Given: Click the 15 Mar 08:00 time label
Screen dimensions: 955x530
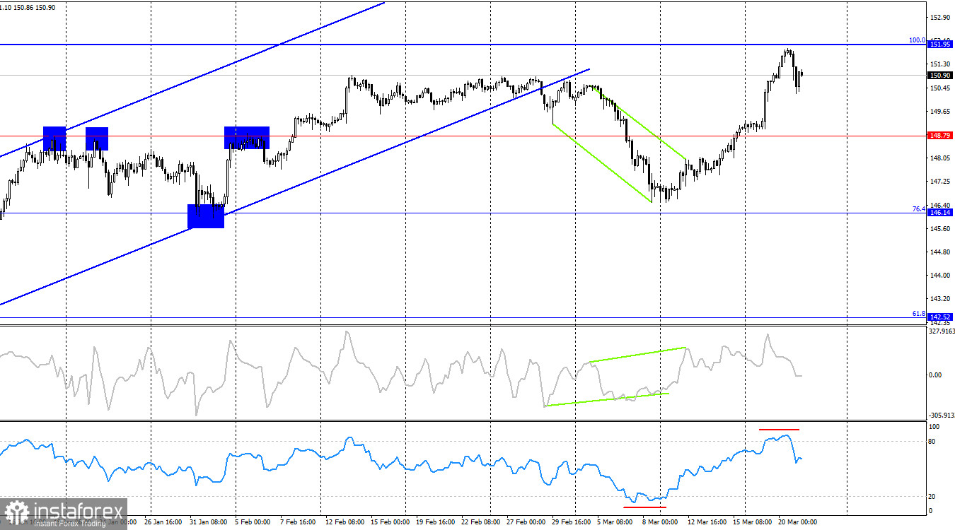Looking at the screenshot, I should tap(751, 523).
